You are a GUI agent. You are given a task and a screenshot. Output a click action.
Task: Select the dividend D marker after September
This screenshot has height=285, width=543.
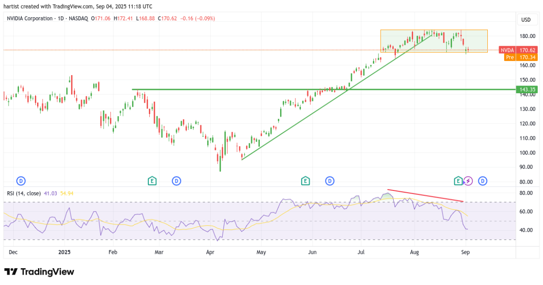tap(483, 180)
